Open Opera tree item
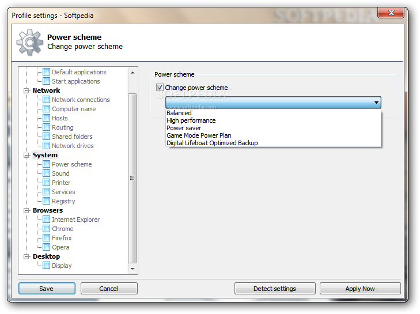 [60, 247]
